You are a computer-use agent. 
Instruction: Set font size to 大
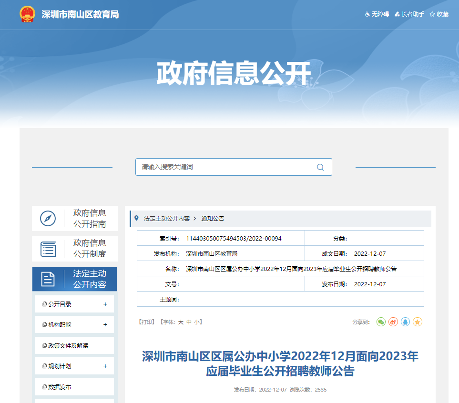pos(181,322)
